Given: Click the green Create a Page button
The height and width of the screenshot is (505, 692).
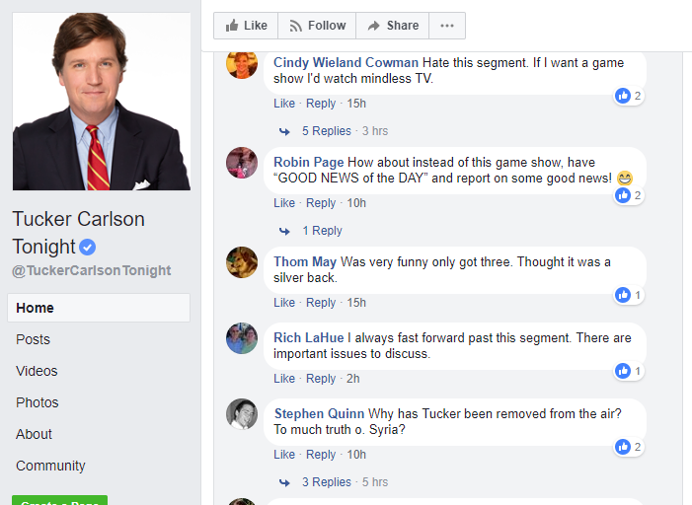Looking at the screenshot, I should pos(59,501).
